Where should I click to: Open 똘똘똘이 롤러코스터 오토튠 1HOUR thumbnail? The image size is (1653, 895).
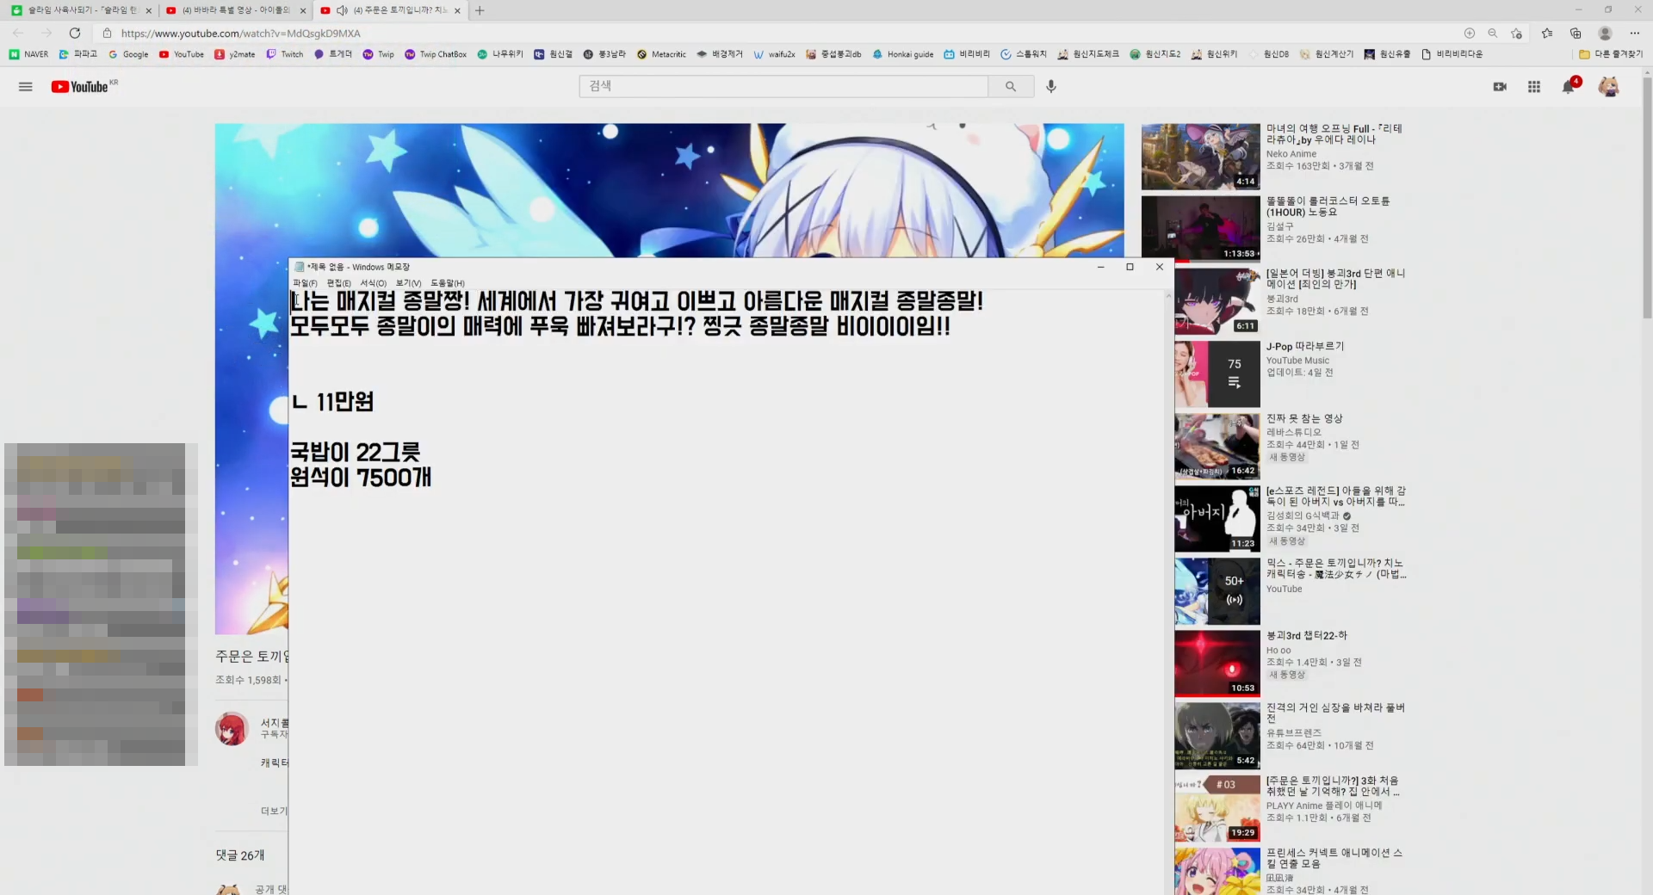[x=1200, y=229]
